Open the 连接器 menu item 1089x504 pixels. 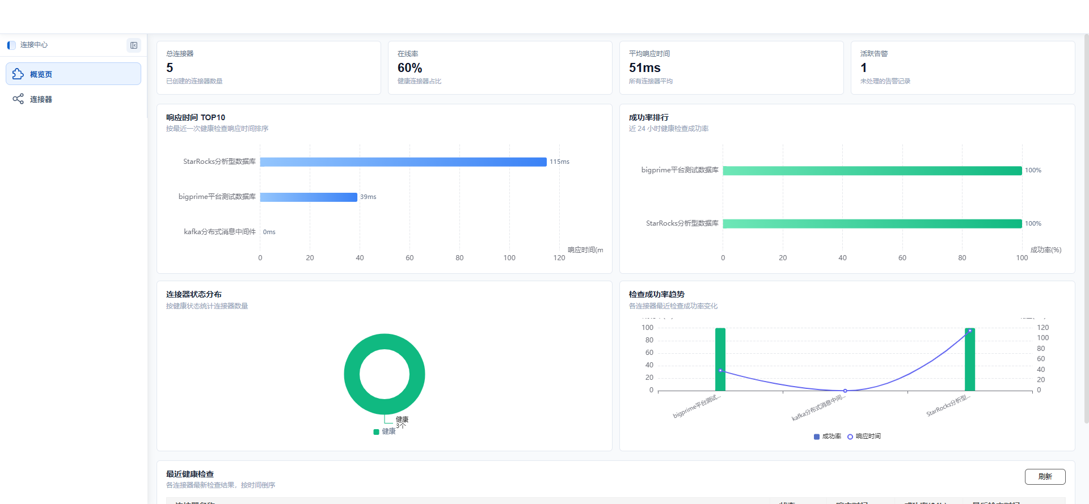(73, 99)
